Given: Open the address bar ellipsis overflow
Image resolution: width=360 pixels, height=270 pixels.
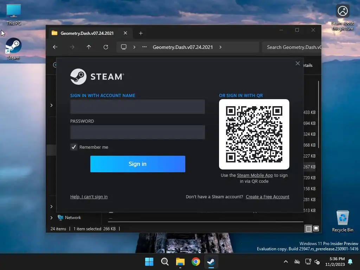Looking at the screenshot, I should tap(144, 47).
